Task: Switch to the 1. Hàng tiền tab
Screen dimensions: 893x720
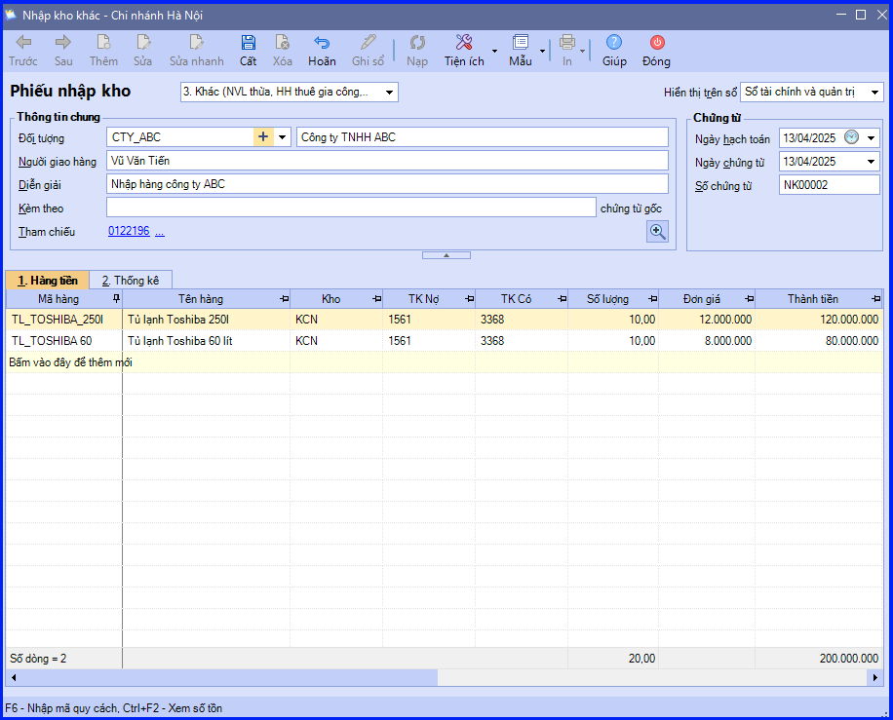Action: (48, 280)
